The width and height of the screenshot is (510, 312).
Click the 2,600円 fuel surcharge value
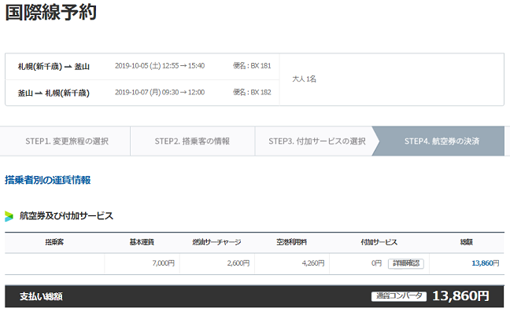click(x=238, y=263)
